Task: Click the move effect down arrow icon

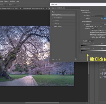Action: click(x=59, y=59)
